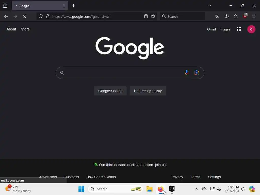Click the Google Search button
The height and width of the screenshot is (195, 260).
[x=110, y=91]
